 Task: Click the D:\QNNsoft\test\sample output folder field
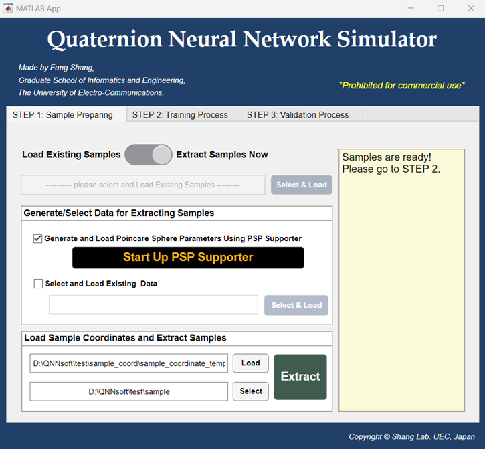click(x=129, y=391)
